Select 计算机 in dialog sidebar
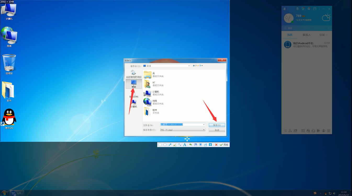This screenshot has width=352, height=196. click(134, 104)
